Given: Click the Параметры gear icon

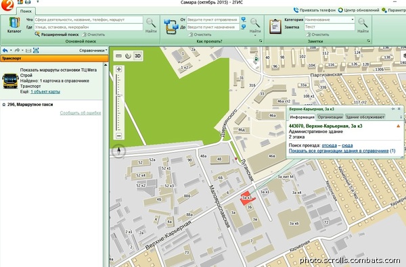Looking at the screenshot, I should (384, 10).
